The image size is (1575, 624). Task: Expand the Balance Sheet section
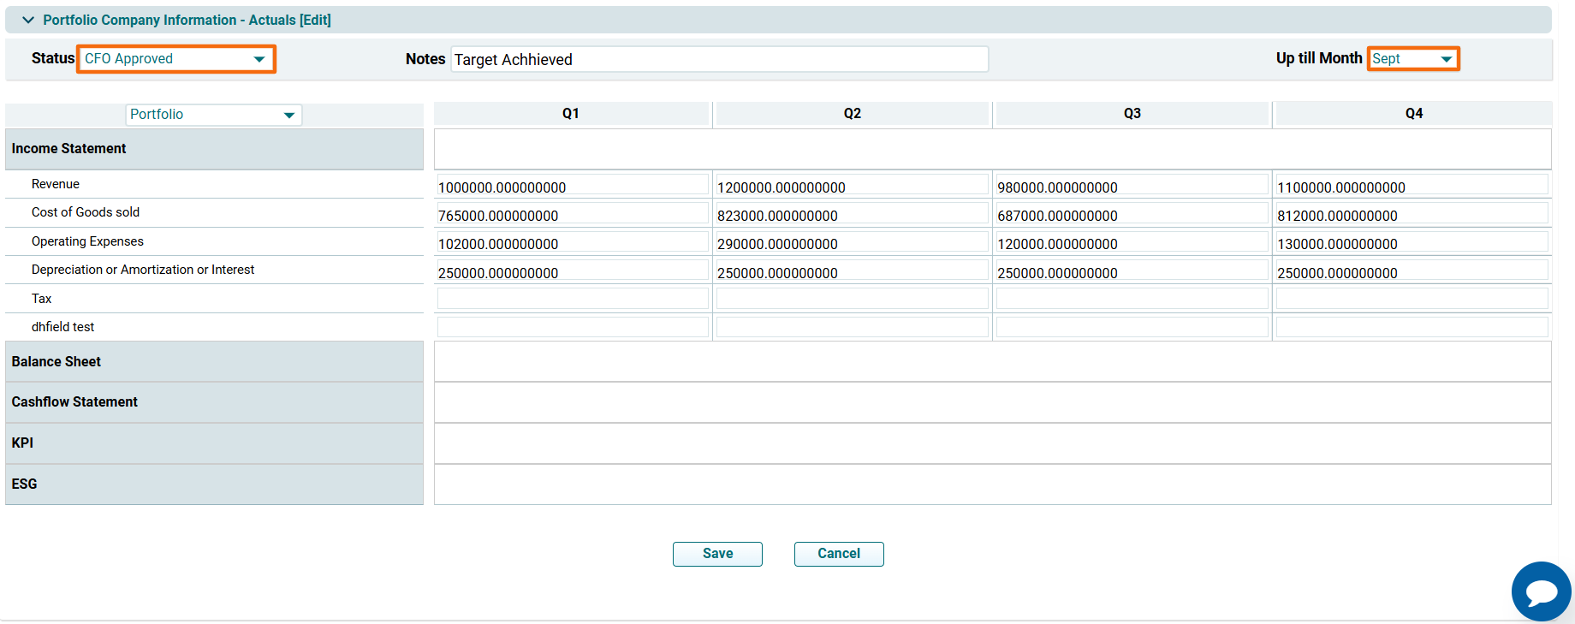pyautogui.click(x=56, y=362)
